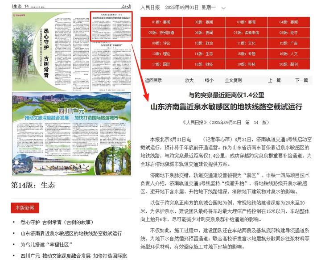This screenshot has height=260, width=321.
Task: Open 悉心守护 古树常青 article link
Action: 58,223
